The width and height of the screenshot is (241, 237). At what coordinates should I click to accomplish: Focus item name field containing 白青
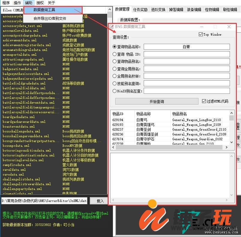point(187,47)
